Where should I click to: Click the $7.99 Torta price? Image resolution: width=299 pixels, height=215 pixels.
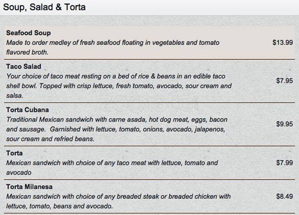(284, 163)
